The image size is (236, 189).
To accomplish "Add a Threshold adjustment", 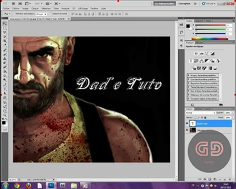I will [204, 69].
